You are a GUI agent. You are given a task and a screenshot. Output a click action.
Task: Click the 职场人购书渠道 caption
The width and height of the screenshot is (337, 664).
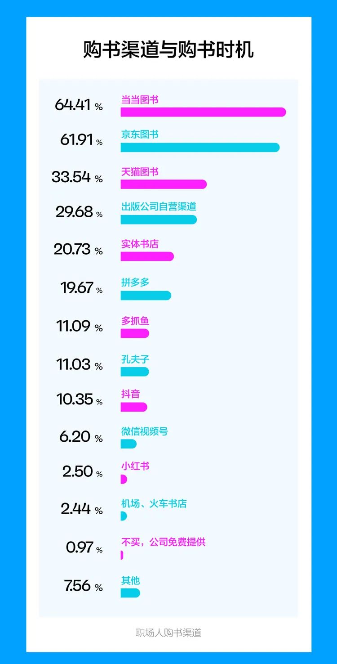point(168,633)
